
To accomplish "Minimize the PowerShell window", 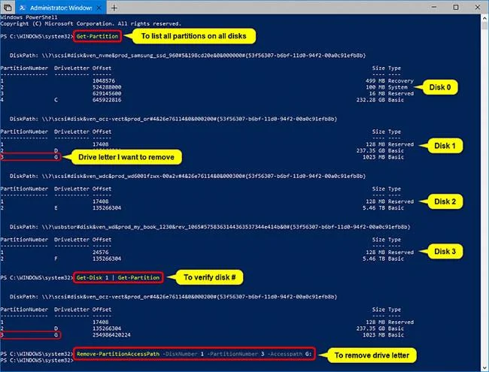I will (434, 8).
